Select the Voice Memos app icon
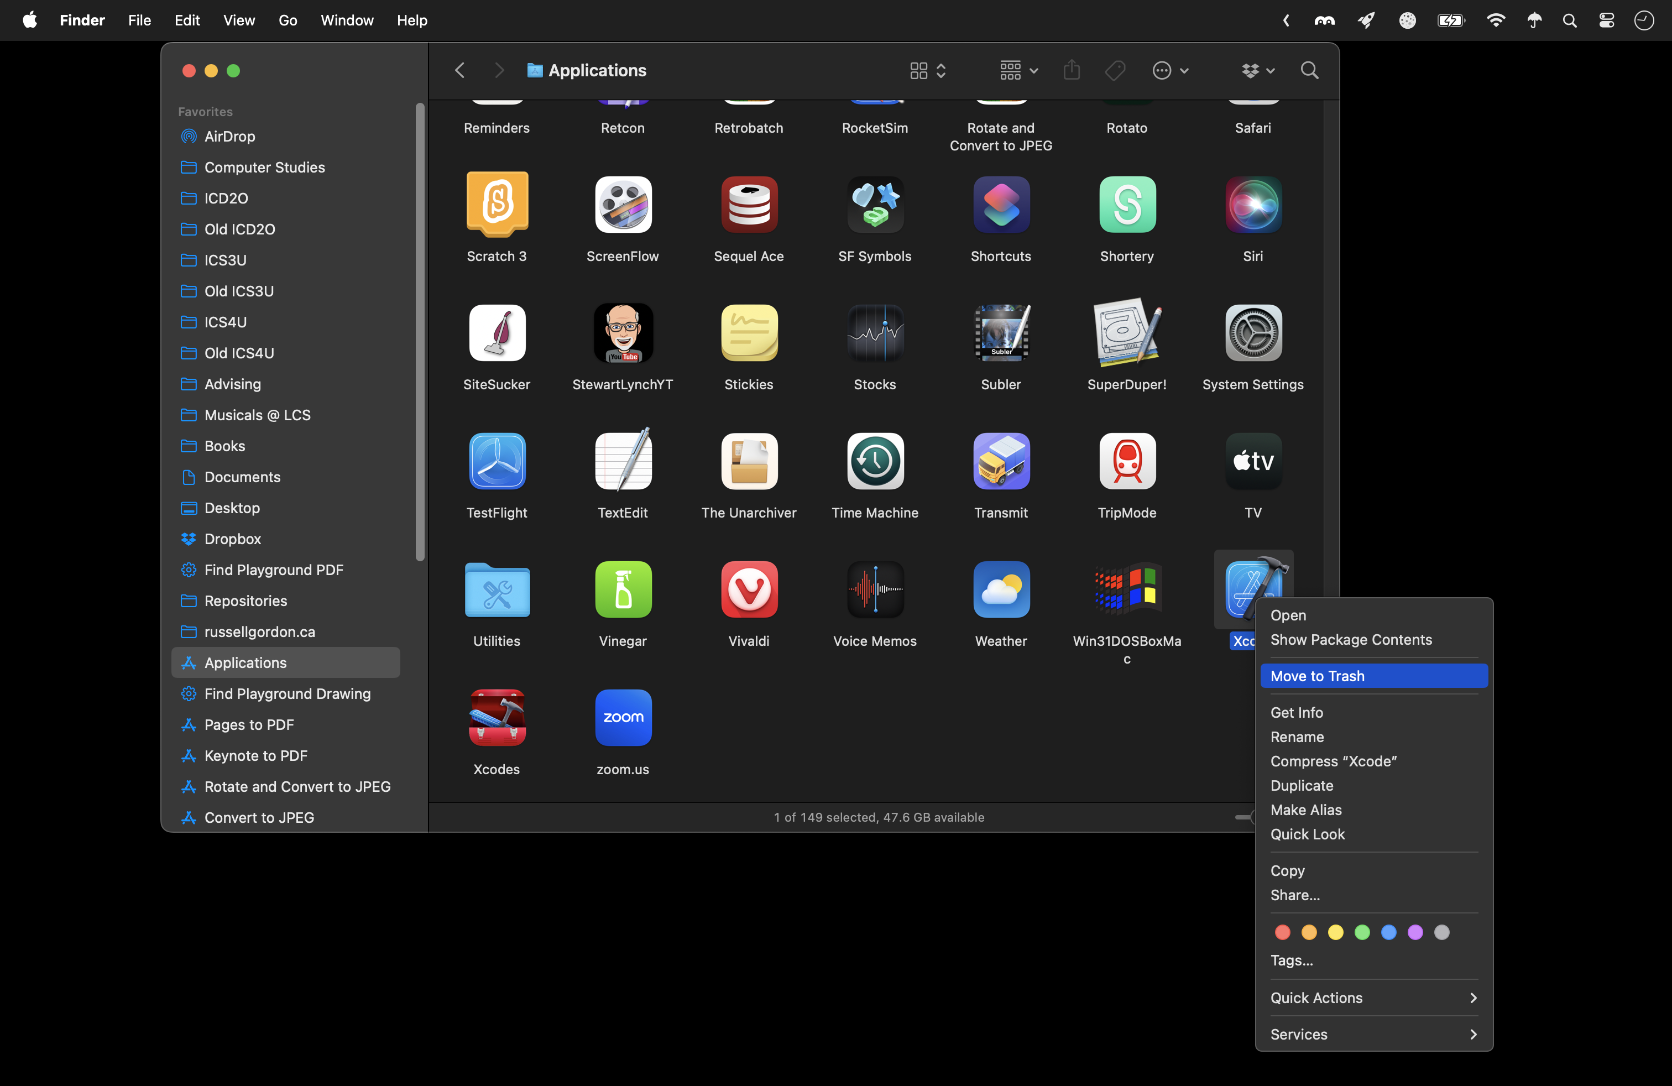Screen dimensions: 1672x1086 (875, 589)
